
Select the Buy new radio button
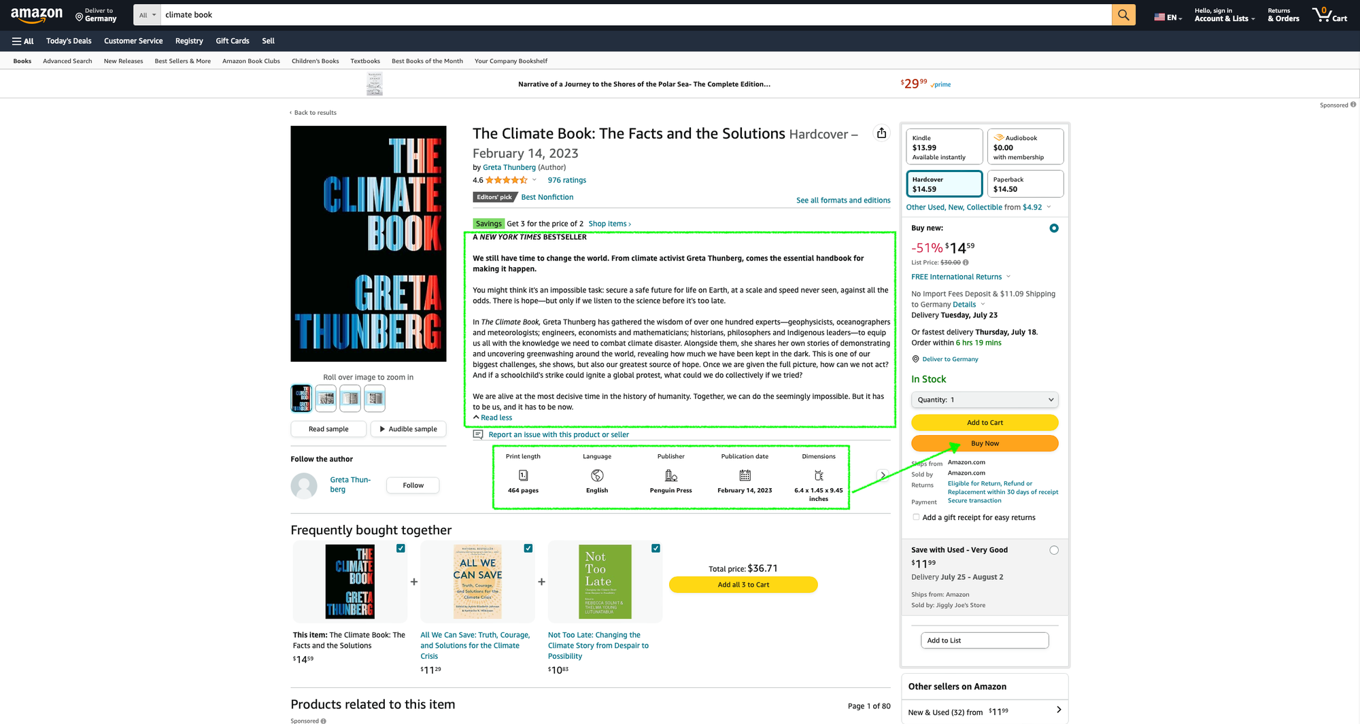(1054, 228)
